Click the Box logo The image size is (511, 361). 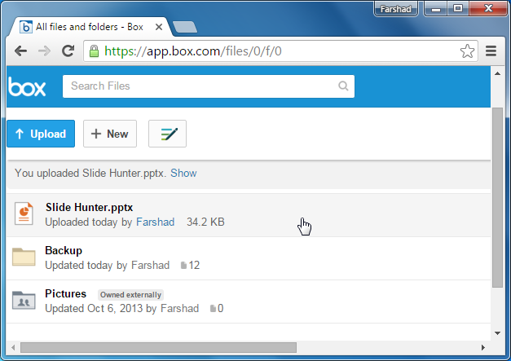click(x=26, y=86)
